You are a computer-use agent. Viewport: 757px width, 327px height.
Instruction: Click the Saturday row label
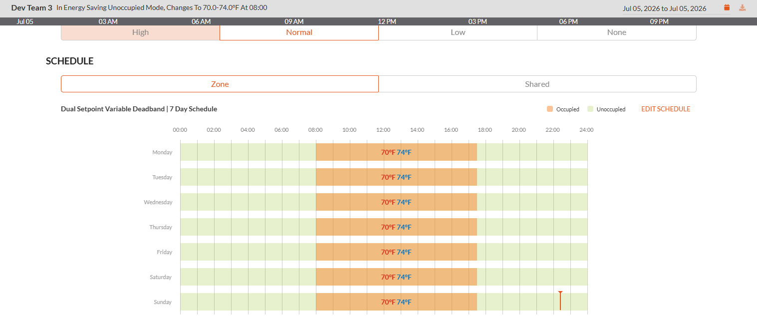(x=161, y=277)
